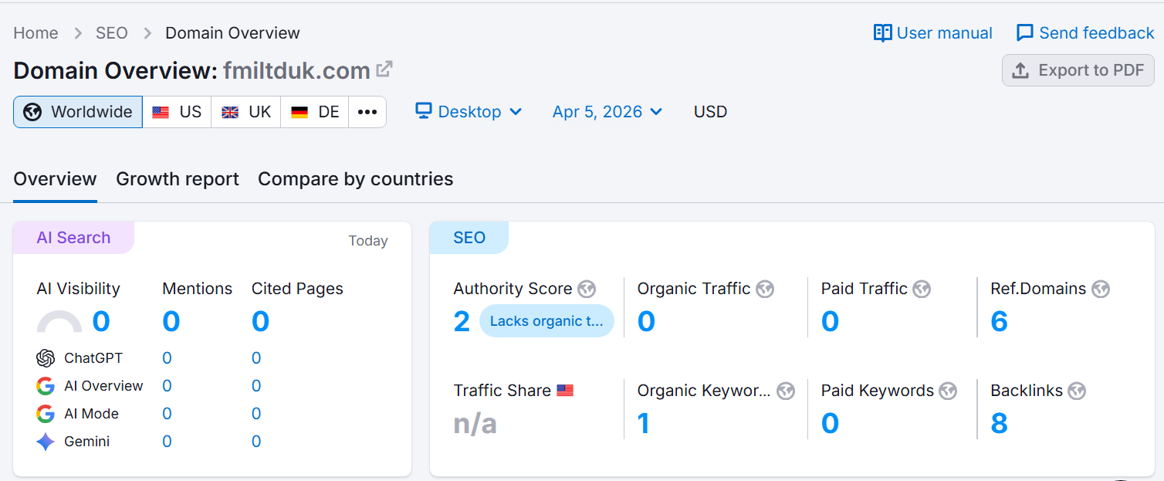Click the fmiltduk.com domain title
The image size is (1164, 481).
coord(296,70)
